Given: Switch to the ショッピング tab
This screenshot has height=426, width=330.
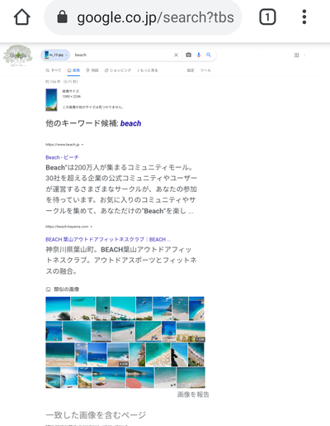Looking at the screenshot, I should click(118, 70).
